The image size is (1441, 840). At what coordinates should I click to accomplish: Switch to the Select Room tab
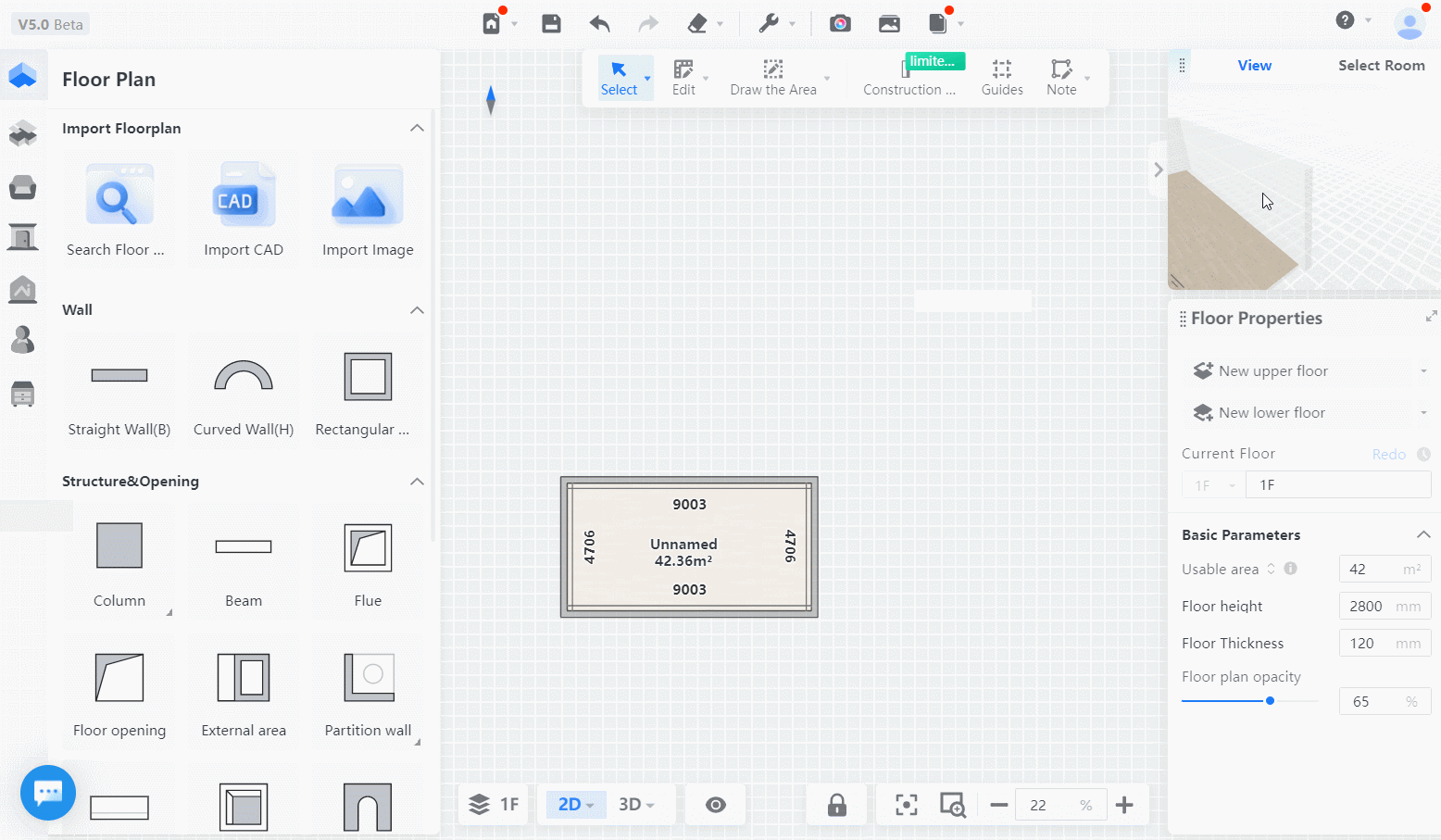tap(1381, 66)
